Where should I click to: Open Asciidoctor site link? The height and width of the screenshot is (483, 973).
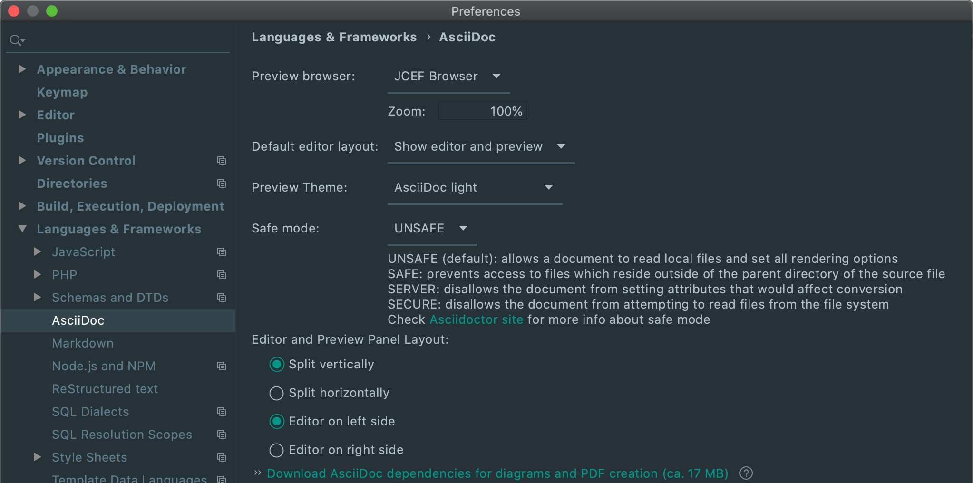(x=477, y=319)
